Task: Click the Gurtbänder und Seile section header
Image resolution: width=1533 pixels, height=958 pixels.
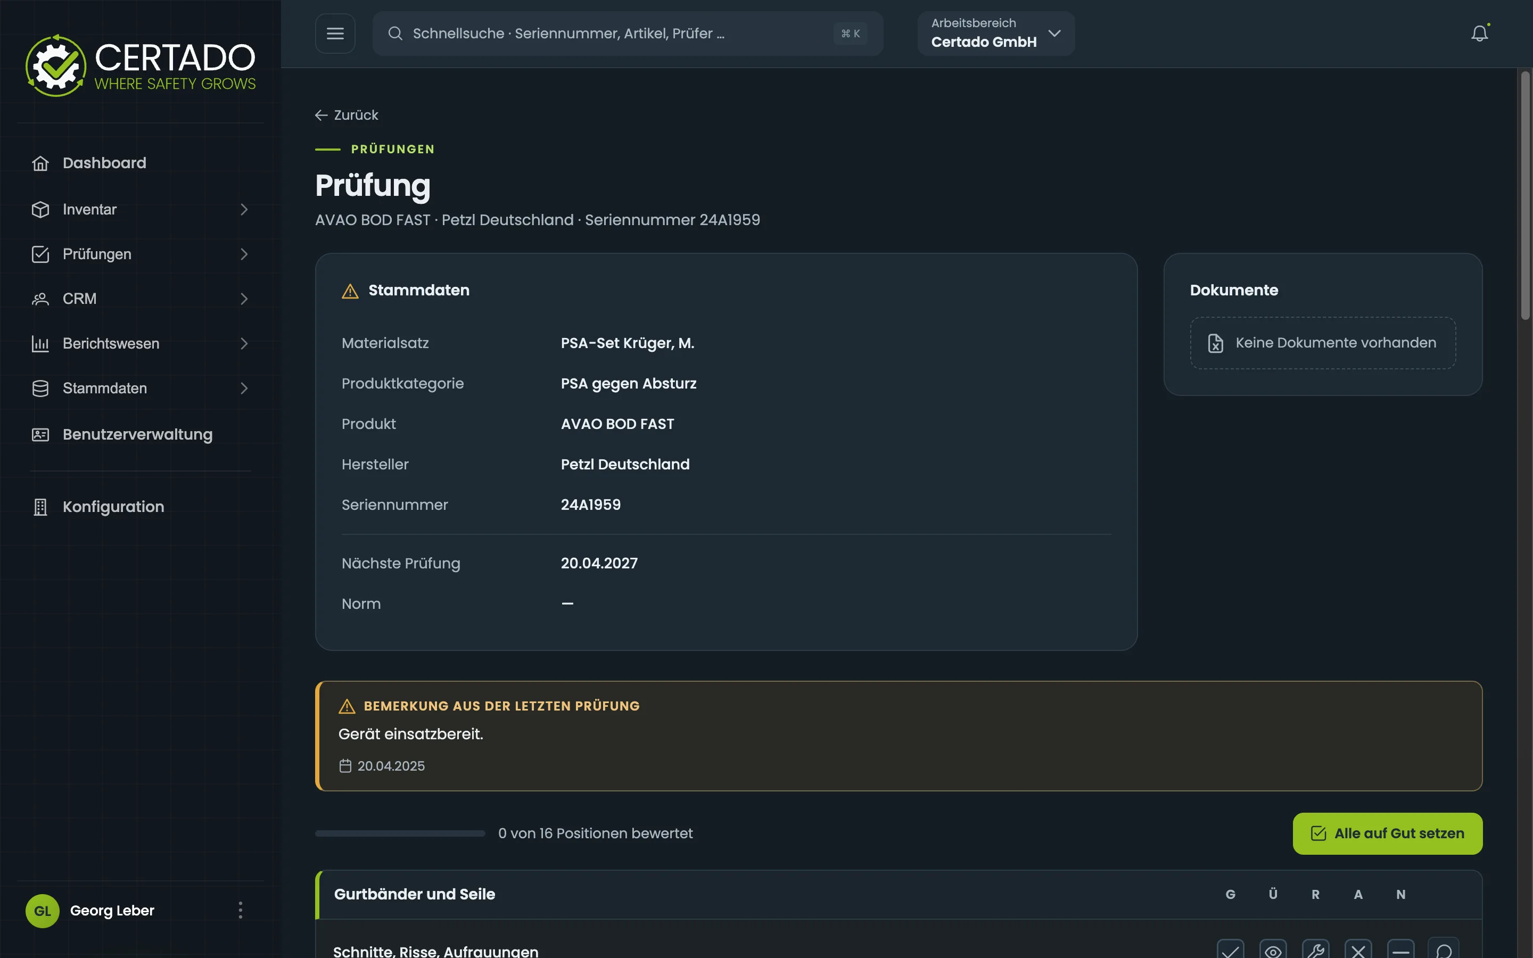Action: [899, 895]
